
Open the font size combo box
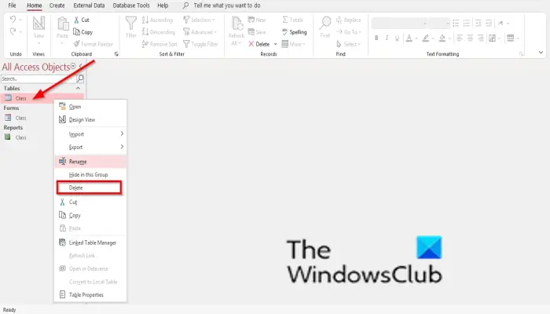(439, 23)
